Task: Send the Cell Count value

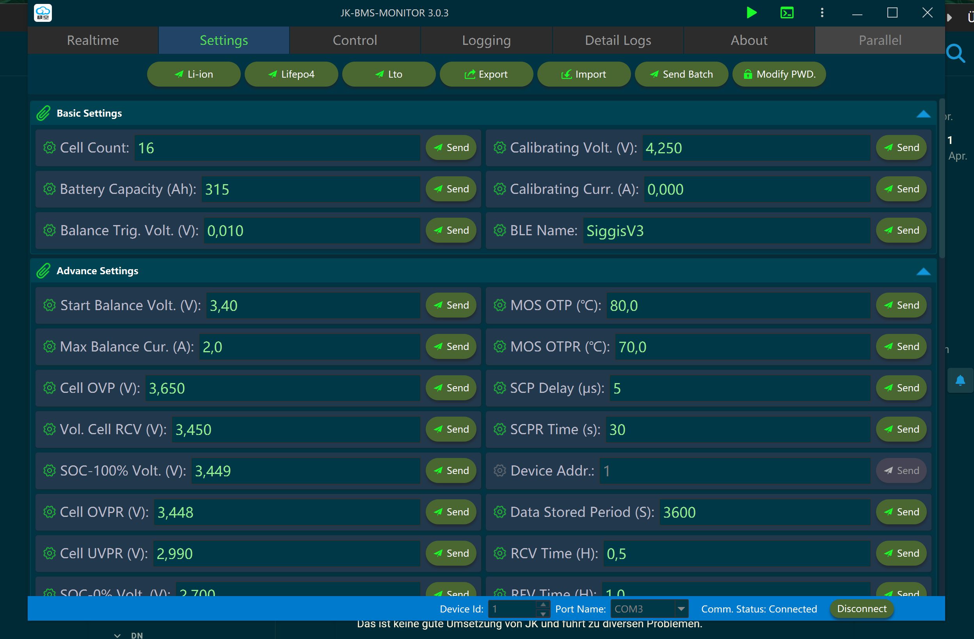Action: 451,147
